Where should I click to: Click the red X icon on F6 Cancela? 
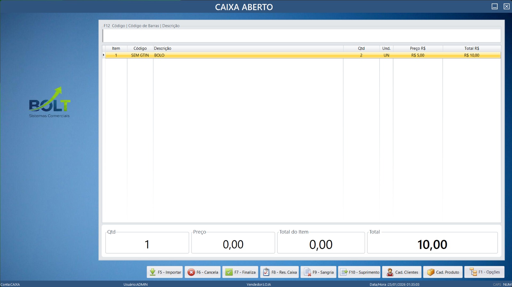tap(191, 272)
